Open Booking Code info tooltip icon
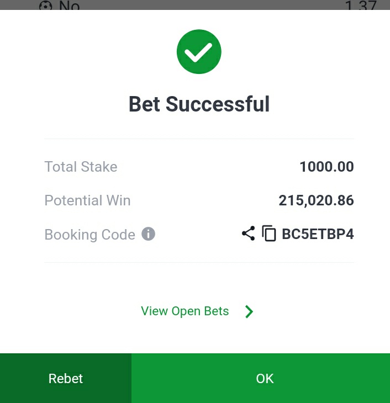390x403 pixels. (x=149, y=234)
